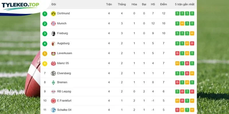Screen dimensions: 229x114
Task: Click the Schalke 04 club badge
Action: tap(53, 110)
